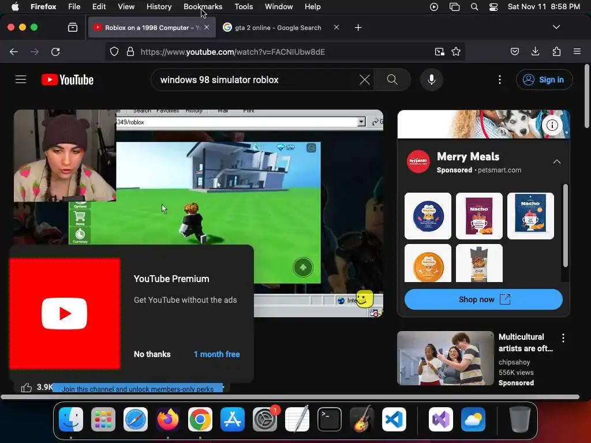Collapse the Merry Meals ad panel
This screenshot has height=443, width=591.
[557, 162]
